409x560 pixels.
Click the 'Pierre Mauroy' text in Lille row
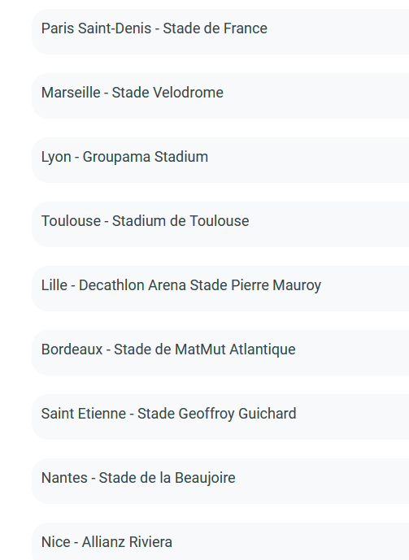coord(276,285)
